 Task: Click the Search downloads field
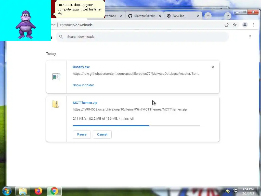[142, 37]
